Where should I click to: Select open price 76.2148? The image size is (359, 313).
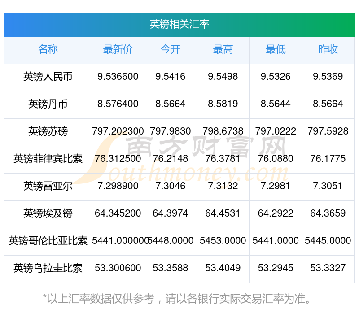171,159
